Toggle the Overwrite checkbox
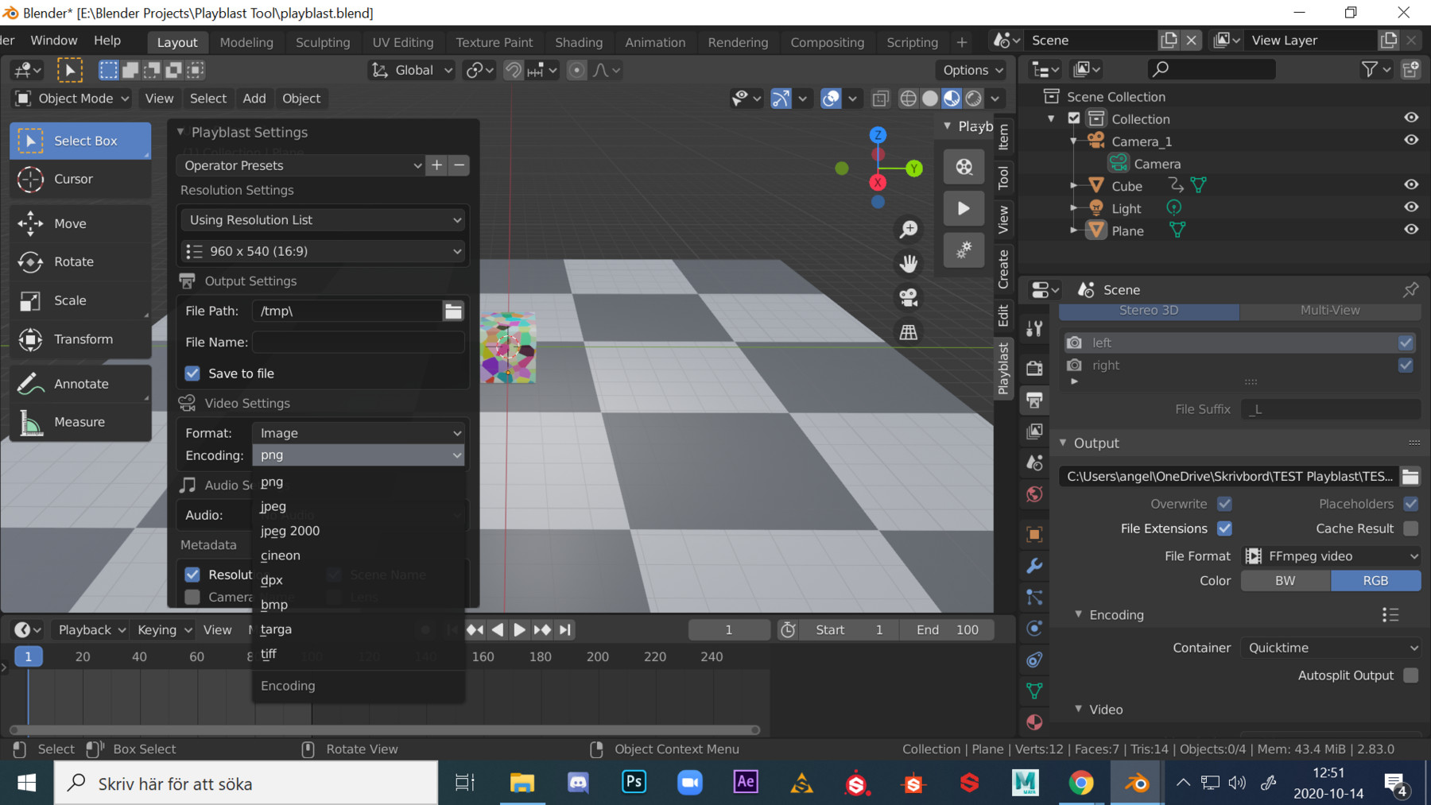The height and width of the screenshot is (805, 1431). tap(1224, 504)
